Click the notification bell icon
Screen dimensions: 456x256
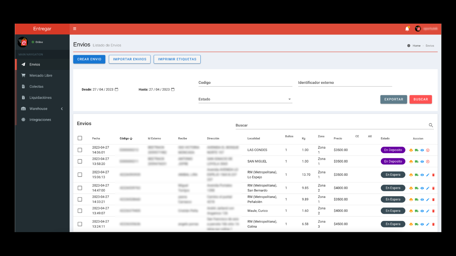pyautogui.click(x=407, y=29)
